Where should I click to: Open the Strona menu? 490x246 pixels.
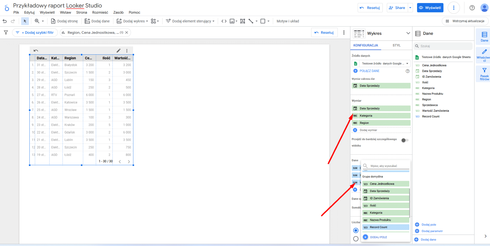point(82,12)
